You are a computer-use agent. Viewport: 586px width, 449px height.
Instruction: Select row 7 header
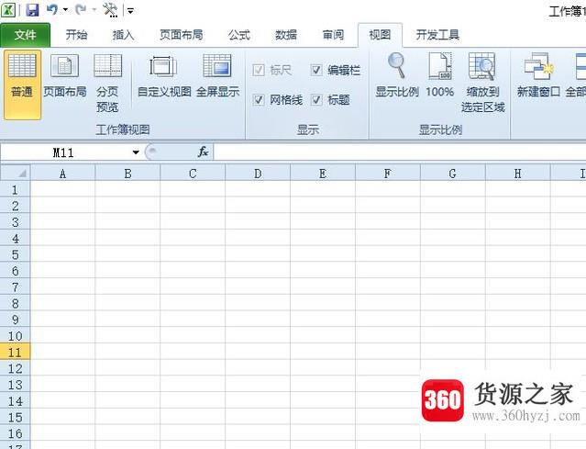15,287
